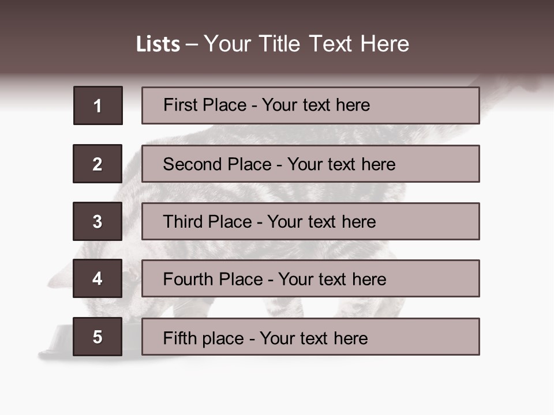Select the number 2 box
Viewport: 554px width, 415px height.
[98, 164]
